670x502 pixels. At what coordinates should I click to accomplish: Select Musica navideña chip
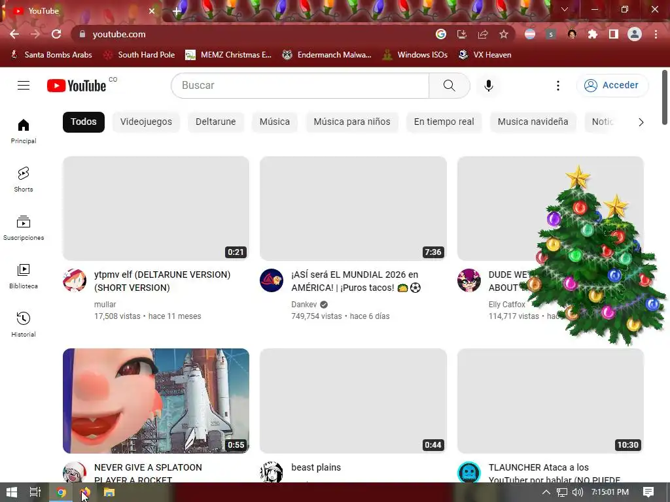click(x=533, y=122)
